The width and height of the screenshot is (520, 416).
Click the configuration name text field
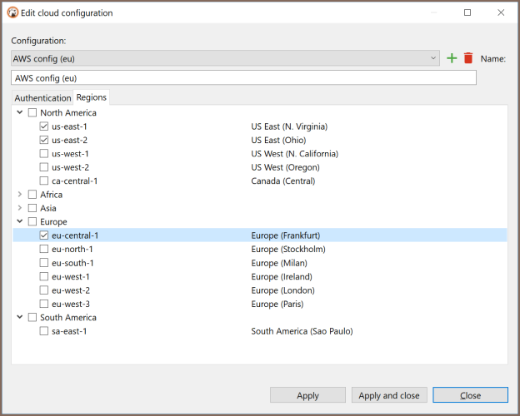pyautogui.click(x=243, y=77)
